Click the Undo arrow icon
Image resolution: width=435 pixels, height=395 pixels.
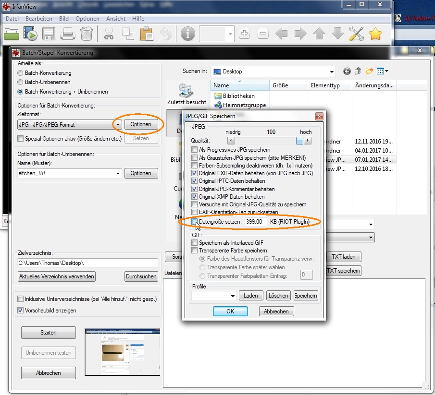[166, 34]
